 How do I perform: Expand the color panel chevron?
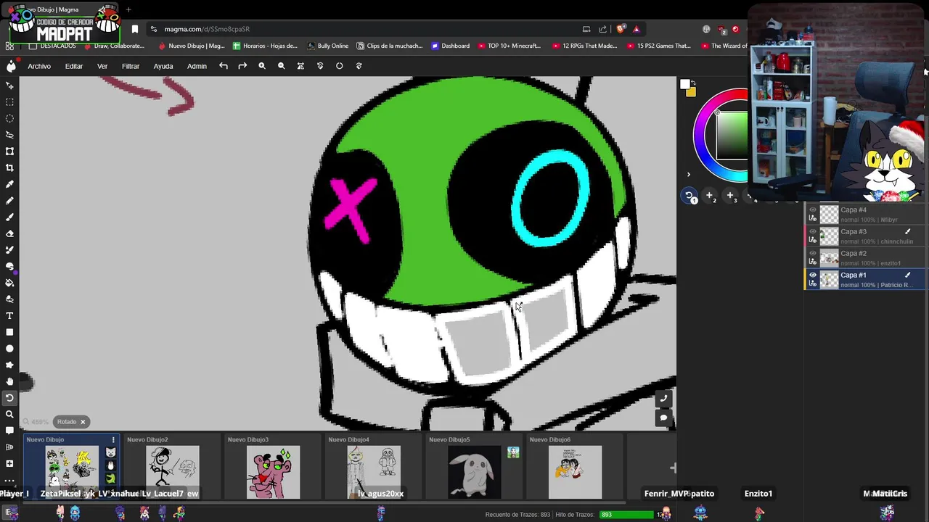pyautogui.click(x=689, y=174)
